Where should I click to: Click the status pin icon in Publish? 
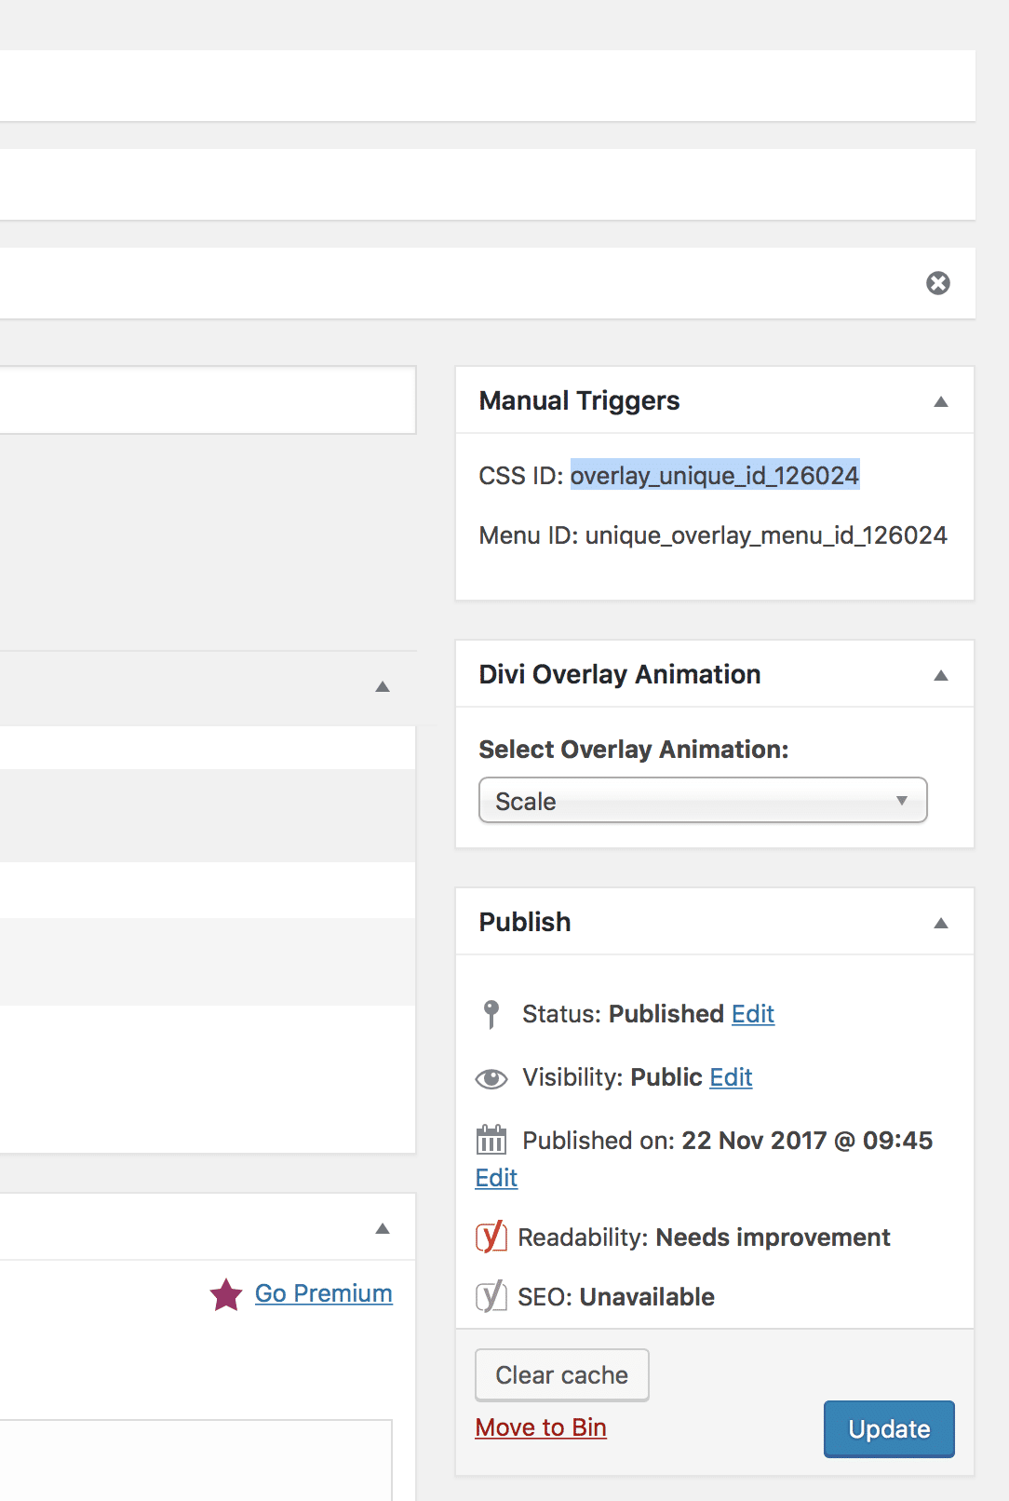[491, 1014]
